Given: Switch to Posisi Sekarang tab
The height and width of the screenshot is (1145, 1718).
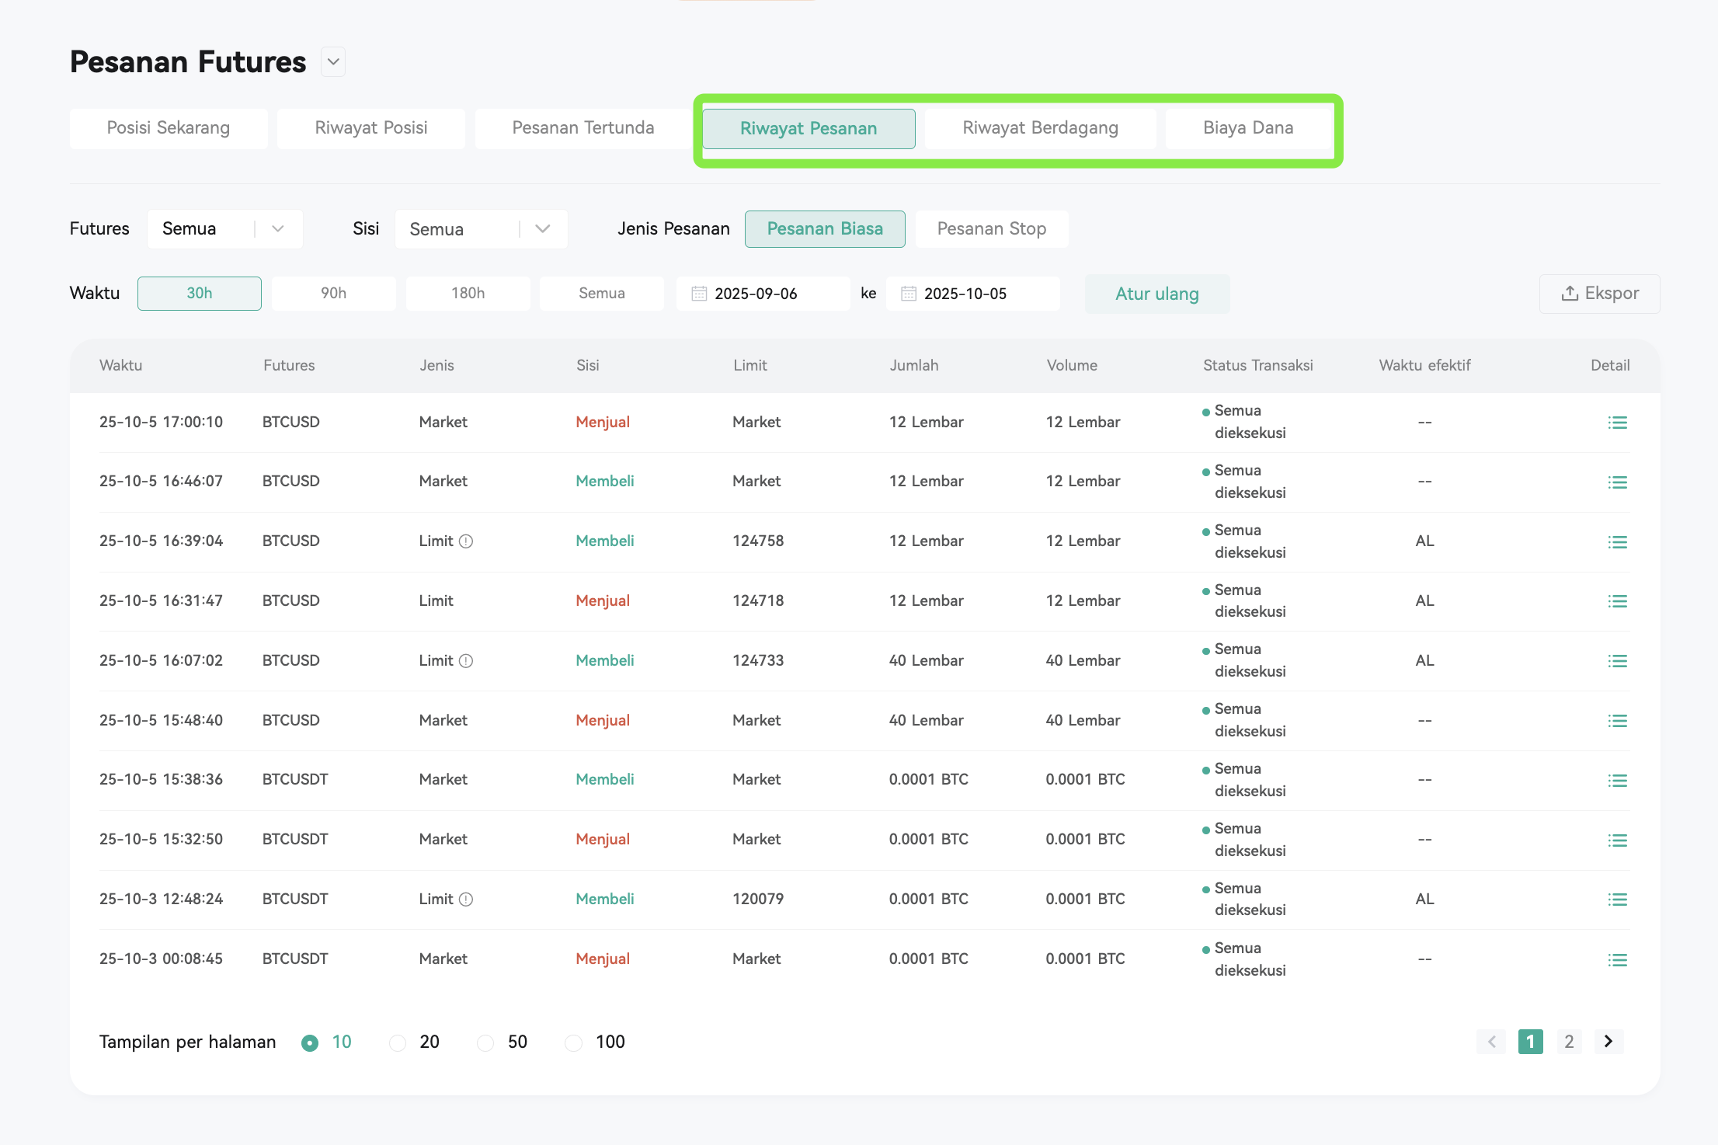Looking at the screenshot, I should [169, 128].
